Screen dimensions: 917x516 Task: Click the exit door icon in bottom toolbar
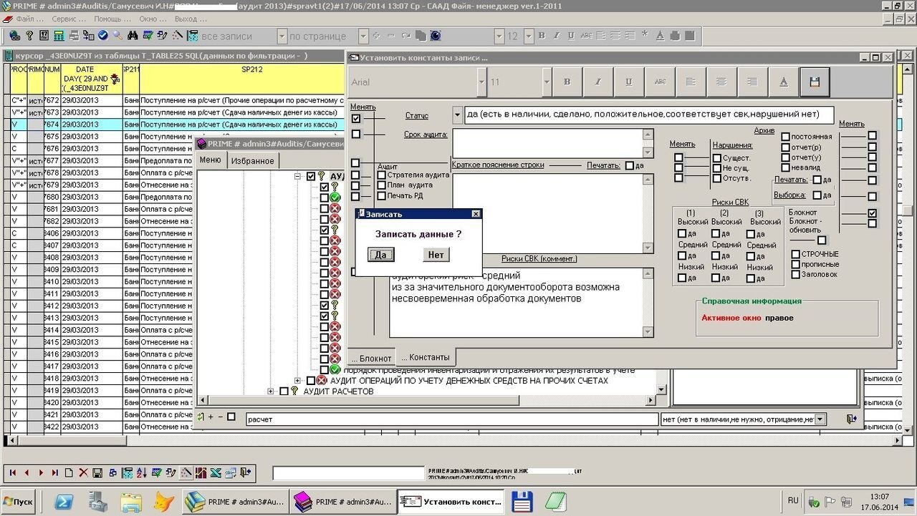(x=246, y=472)
